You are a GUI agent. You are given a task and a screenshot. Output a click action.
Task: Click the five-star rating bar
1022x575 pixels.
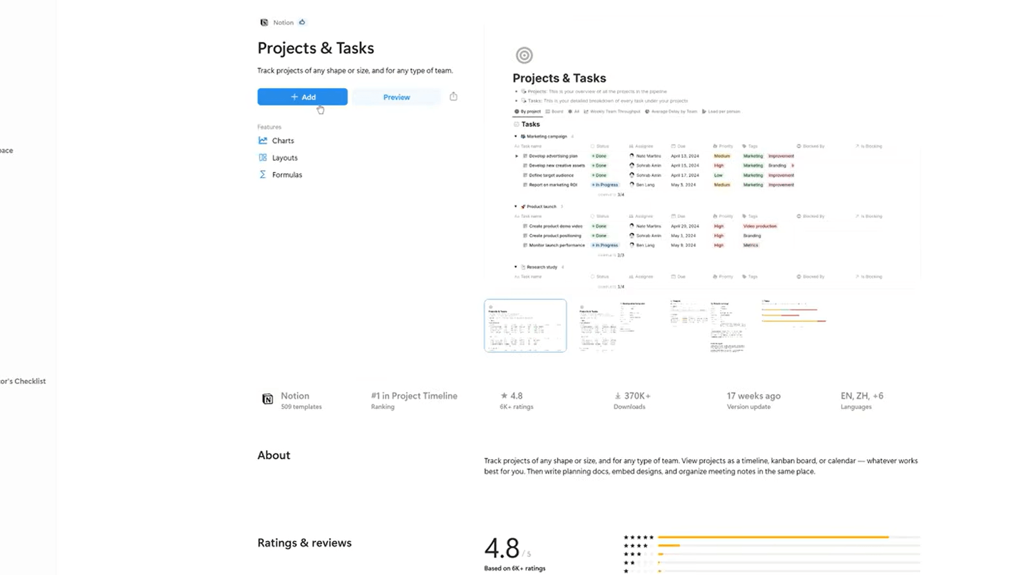789,537
